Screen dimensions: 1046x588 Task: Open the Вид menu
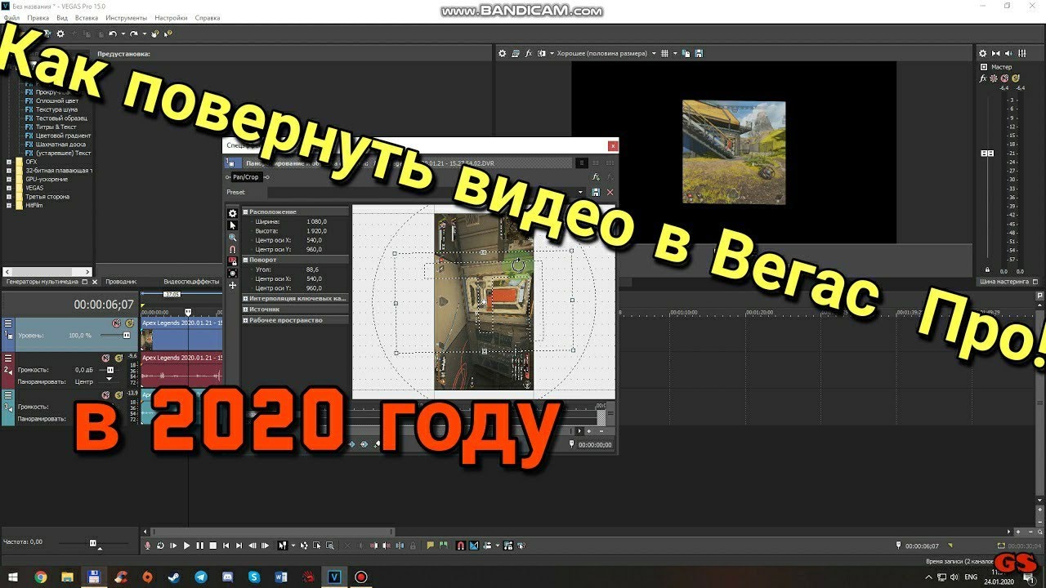tap(62, 17)
